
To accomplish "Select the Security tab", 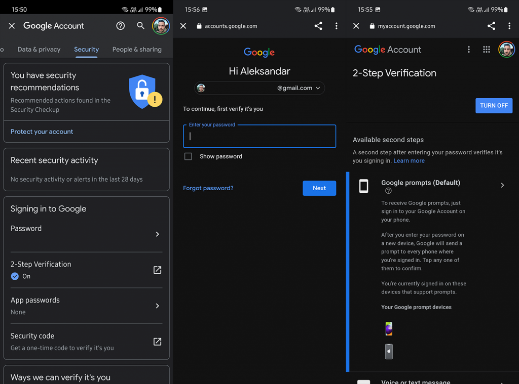I will coord(86,49).
